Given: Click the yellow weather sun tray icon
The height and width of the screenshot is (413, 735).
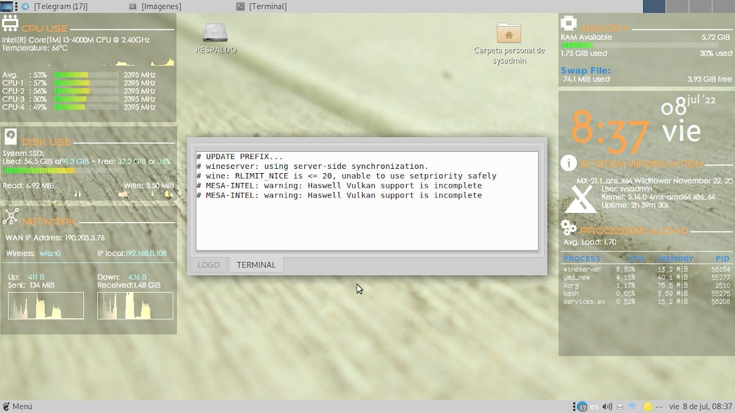Looking at the screenshot, I should tap(647, 406).
